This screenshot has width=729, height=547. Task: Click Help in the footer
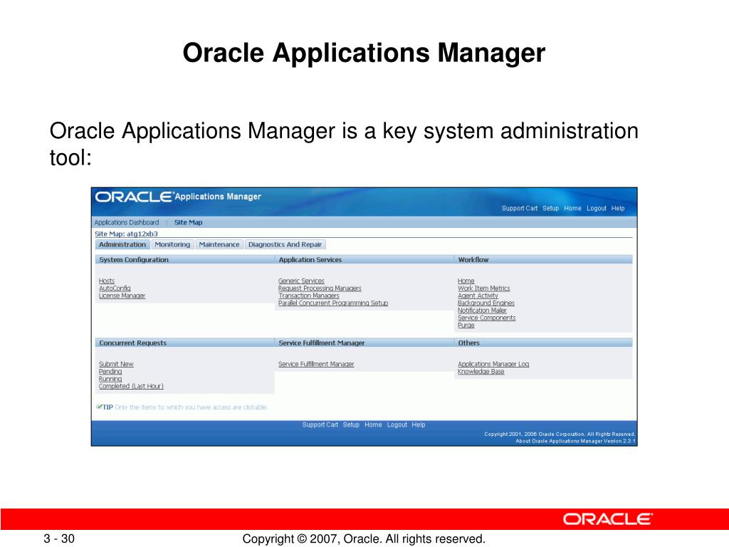(419, 424)
